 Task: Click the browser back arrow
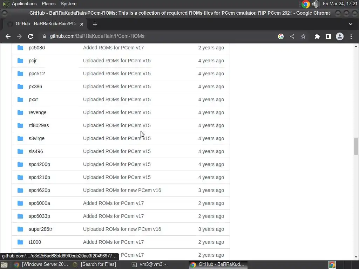tap(8, 36)
